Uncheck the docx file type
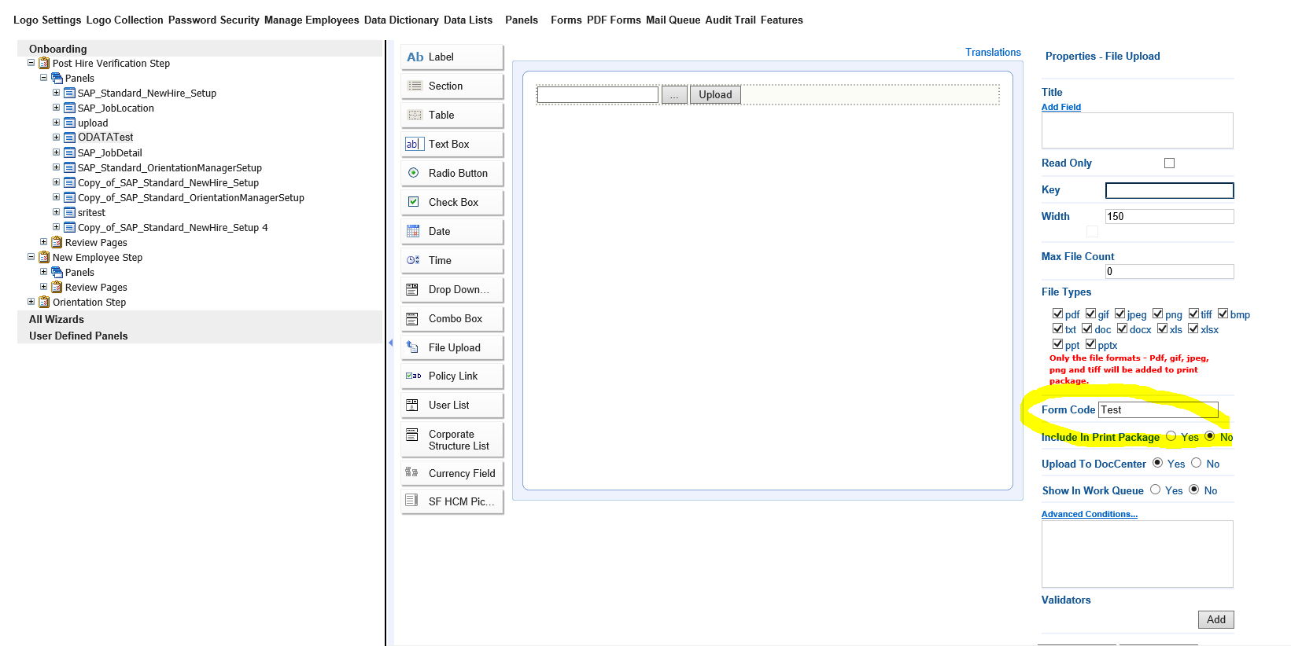Image resolution: width=1291 pixels, height=646 pixels. (1122, 329)
